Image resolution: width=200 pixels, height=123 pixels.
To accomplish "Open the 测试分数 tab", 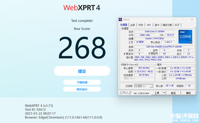I will tap(167, 25).
